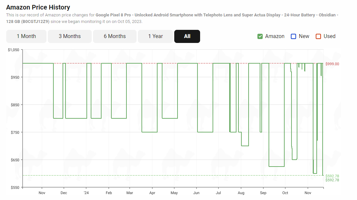357x200 pixels.
Task: Choose the 1 Year time range
Action: tap(156, 36)
